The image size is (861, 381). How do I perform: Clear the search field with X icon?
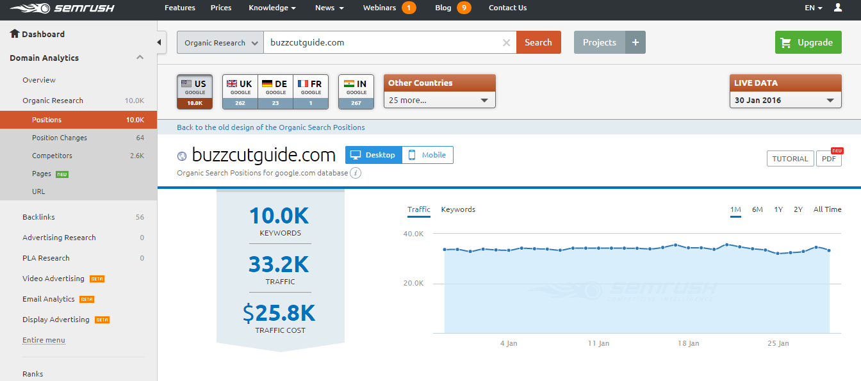pyautogui.click(x=506, y=43)
